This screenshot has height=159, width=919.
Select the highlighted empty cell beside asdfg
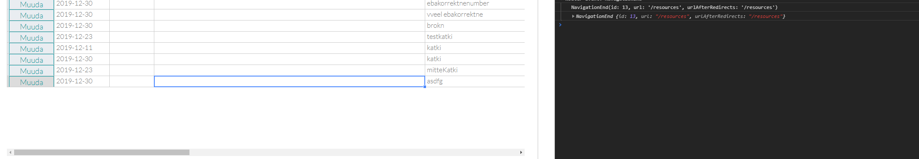click(289, 81)
